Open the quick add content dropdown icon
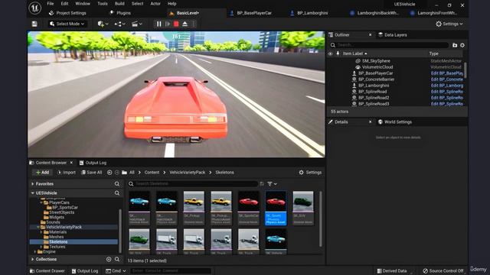This screenshot has height=275, width=490. [103, 24]
